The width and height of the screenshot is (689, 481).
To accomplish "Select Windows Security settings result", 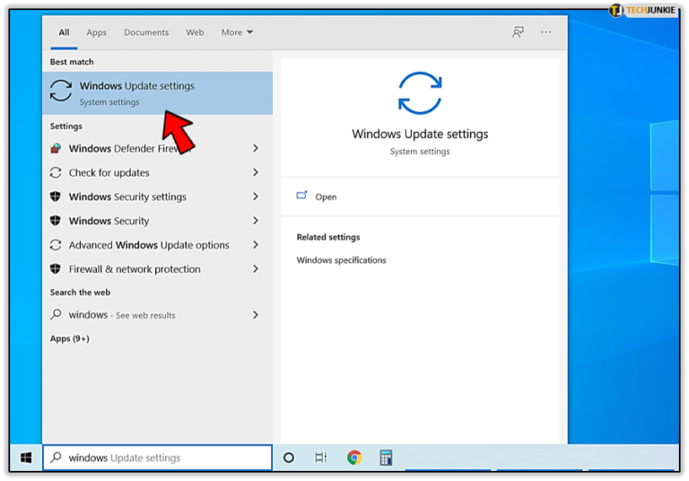I will pos(127,197).
